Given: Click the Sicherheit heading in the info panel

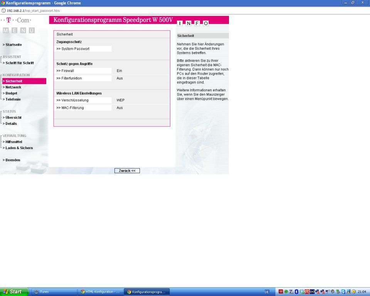Looking at the screenshot, I should pyautogui.click(x=185, y=36).
